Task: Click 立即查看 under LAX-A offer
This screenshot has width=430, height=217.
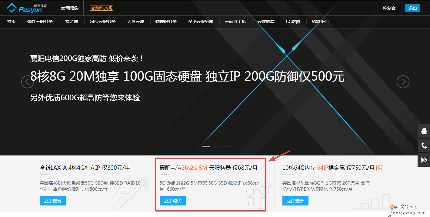Action: (53, 201)
